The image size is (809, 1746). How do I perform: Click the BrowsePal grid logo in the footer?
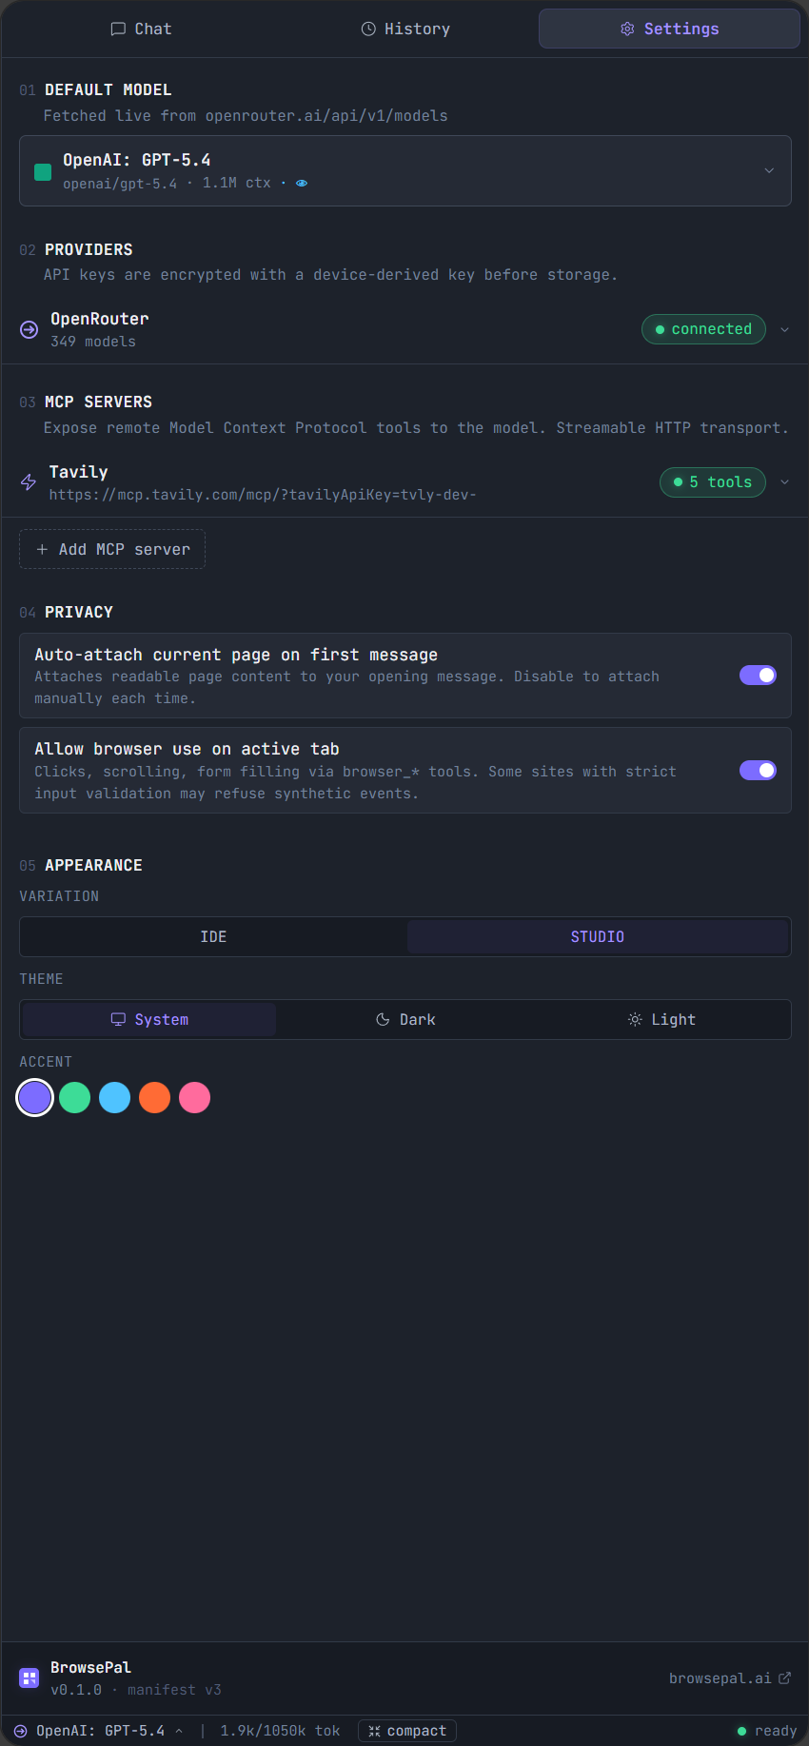pos(29,1677)
